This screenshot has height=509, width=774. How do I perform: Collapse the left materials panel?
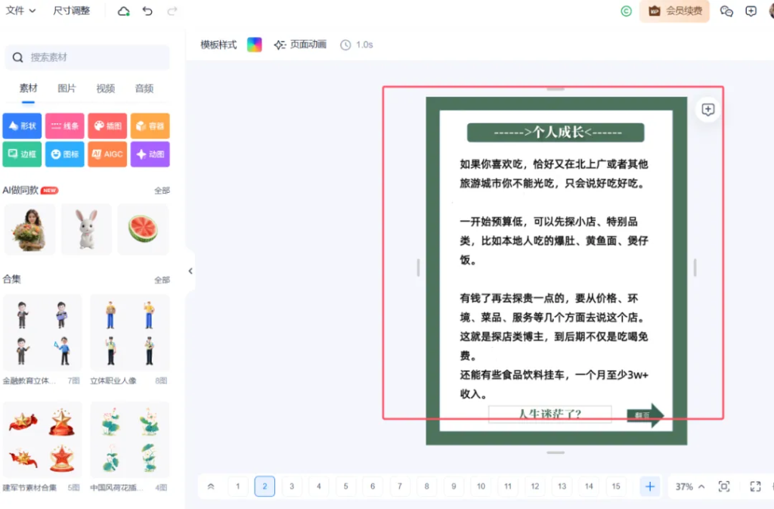tap(190, 271)
